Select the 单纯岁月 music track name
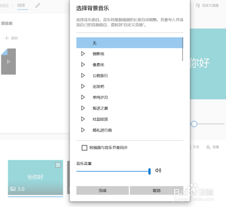Image resolution: width=226 pixels, height=207 pixels. [x=100, y=97]
